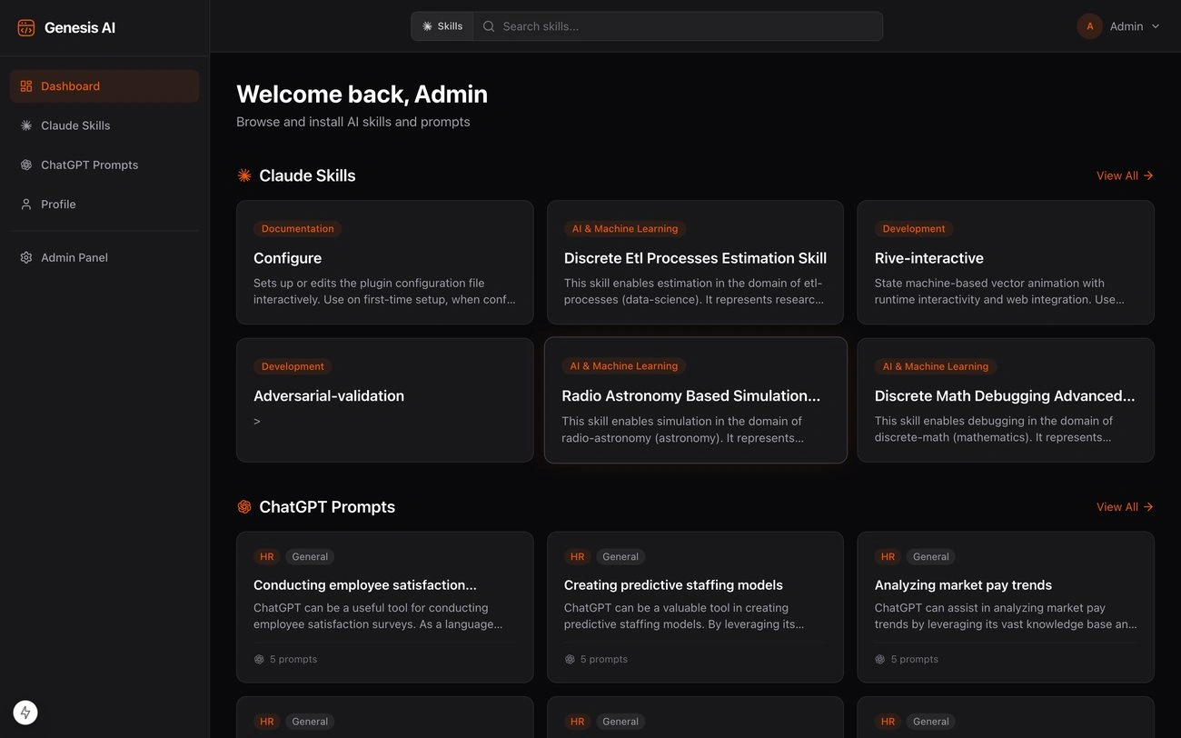
Task: Open the Adversarial-validation skill card
Action: (385, 401)
